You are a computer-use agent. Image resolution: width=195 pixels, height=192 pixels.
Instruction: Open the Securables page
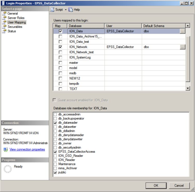click(15, 27)
